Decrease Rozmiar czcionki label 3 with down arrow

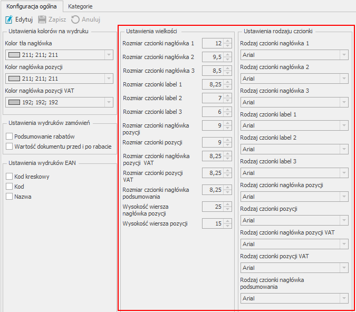[227, 114]
